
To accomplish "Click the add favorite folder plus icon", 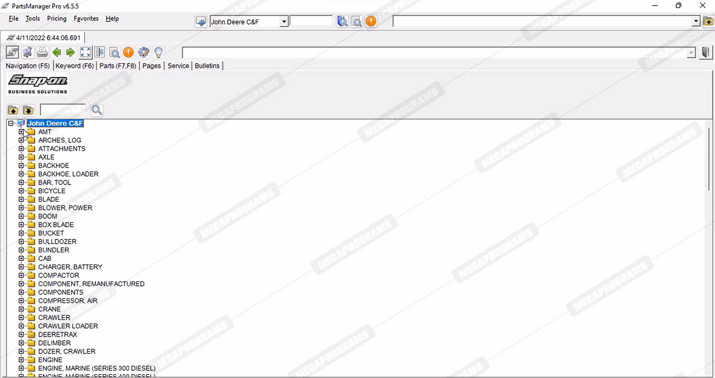I will point(708,21).
